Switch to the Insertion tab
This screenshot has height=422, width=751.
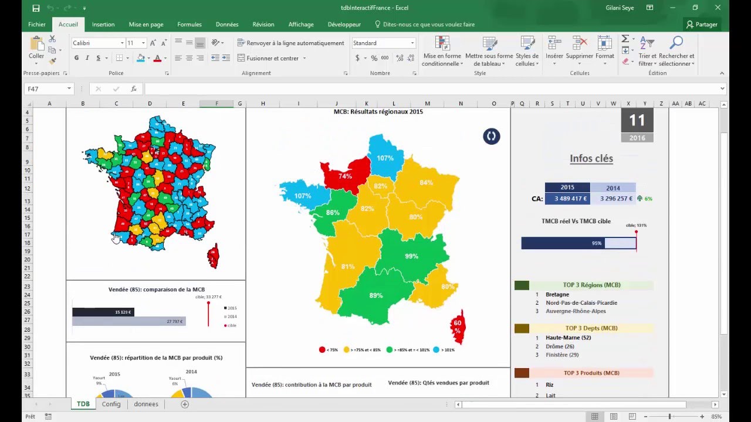point(103,25)
